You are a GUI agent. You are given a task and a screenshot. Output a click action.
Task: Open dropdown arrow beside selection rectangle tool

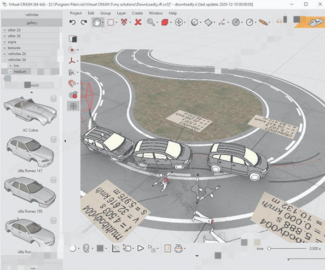117,22
